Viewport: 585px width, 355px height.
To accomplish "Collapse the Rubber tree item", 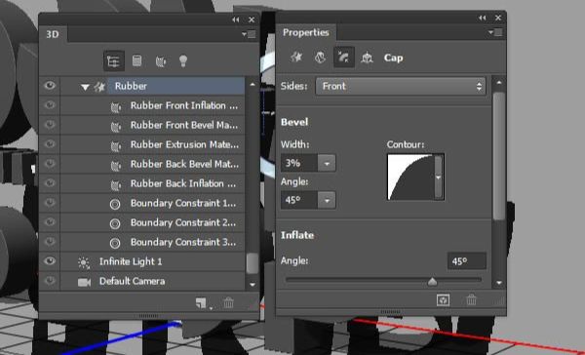I will coord(85,87).
